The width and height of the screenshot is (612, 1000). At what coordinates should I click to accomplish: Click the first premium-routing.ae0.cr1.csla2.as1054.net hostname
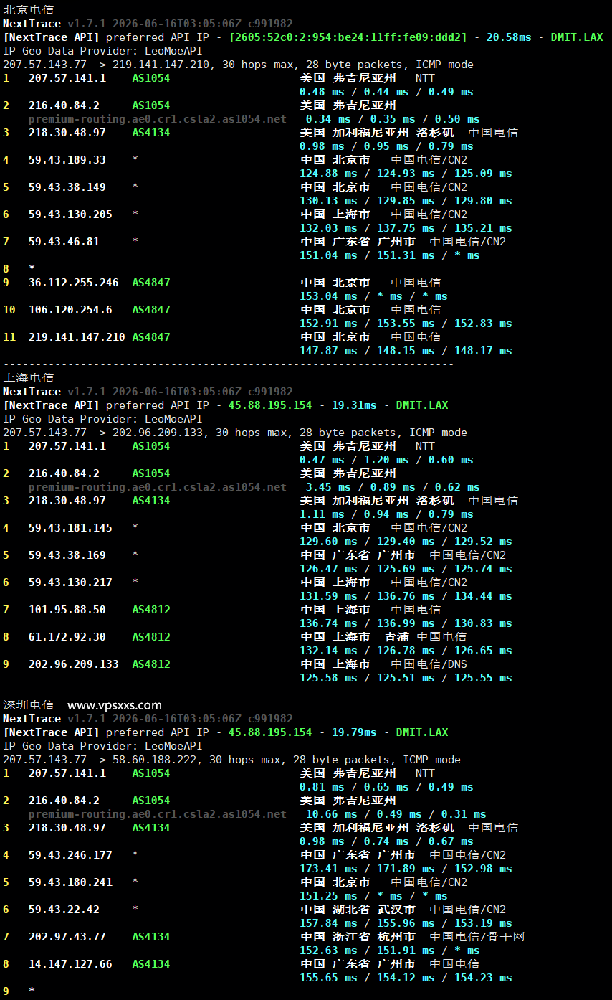158,119
